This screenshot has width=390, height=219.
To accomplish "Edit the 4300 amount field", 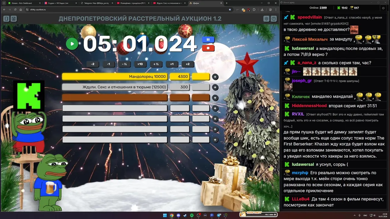I will [180, 77].
